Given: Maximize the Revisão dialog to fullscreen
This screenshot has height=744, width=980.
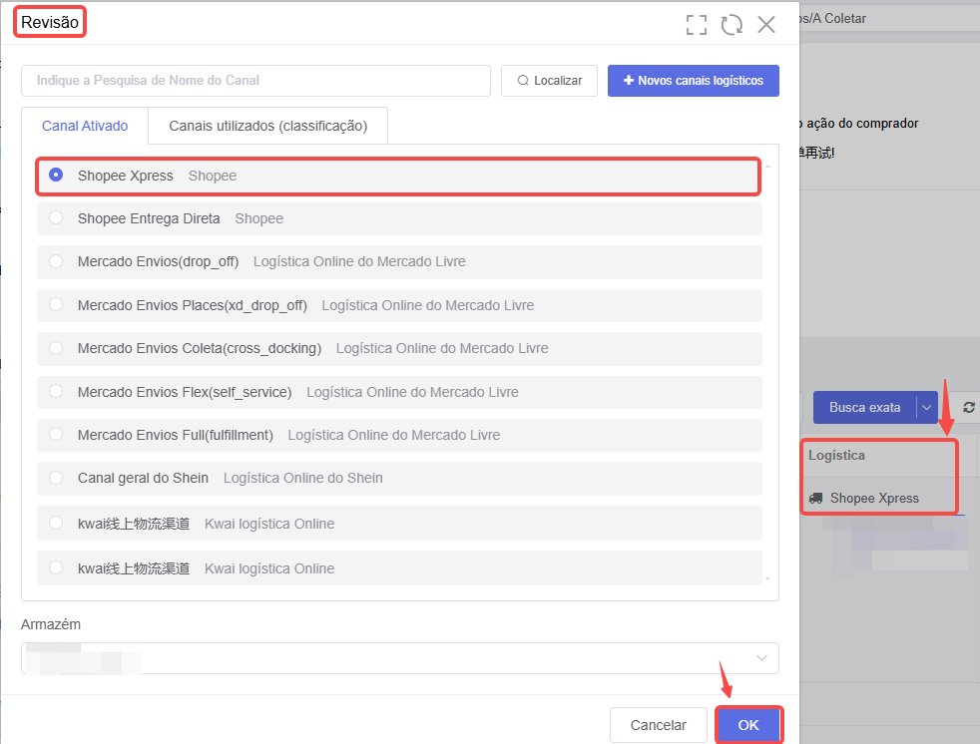Looking at the screenshot, I should [697, 25].
